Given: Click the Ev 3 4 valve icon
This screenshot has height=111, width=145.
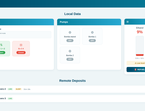Looking at the screenshot, I should point(21,45).
